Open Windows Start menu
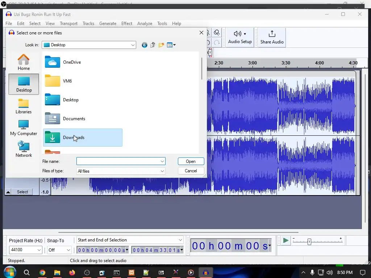The height and width of the screenshot is (278, 371). click(10, 272)
